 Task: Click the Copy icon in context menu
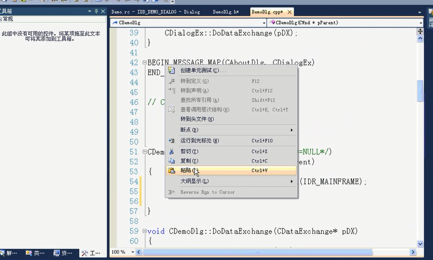click(x=172, y=161)
